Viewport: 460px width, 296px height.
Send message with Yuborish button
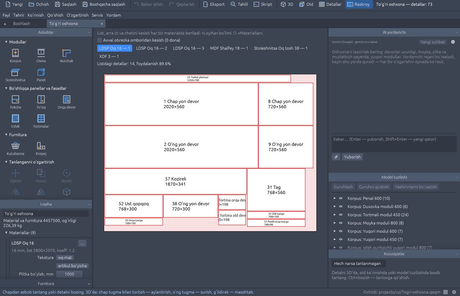pos(352,157)
